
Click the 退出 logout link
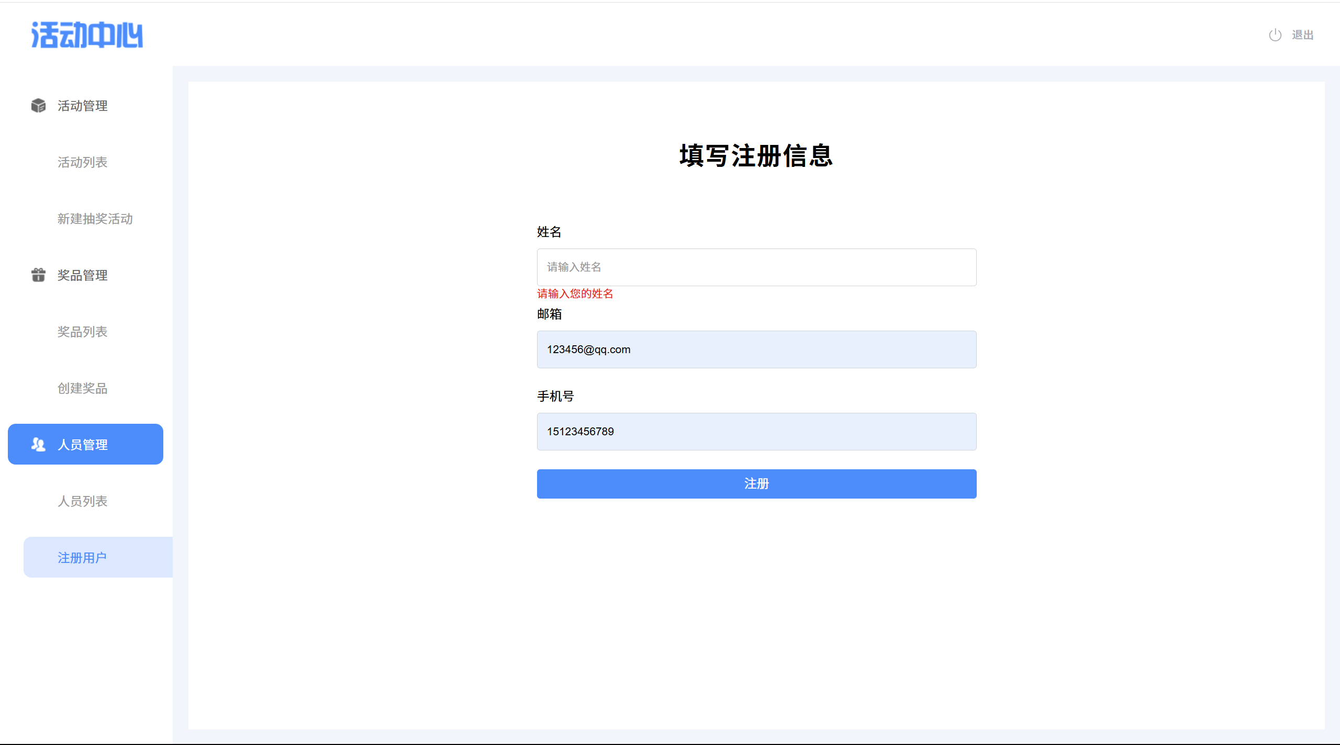pos(1302,35)
